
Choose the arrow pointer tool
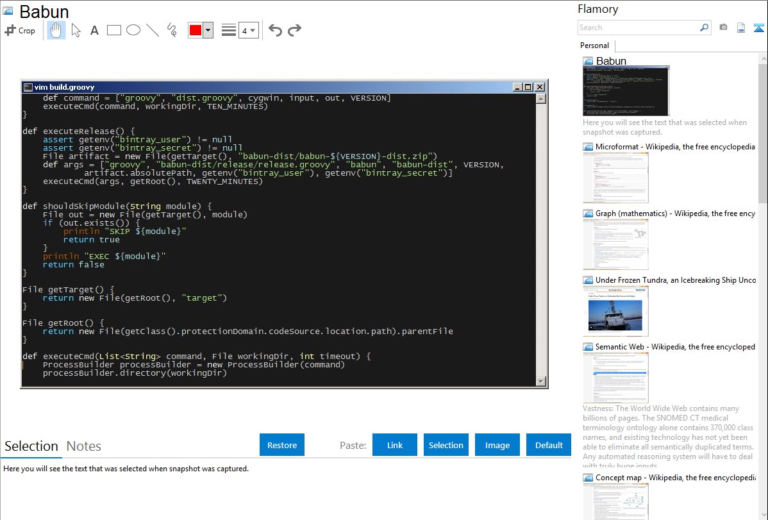76,30
